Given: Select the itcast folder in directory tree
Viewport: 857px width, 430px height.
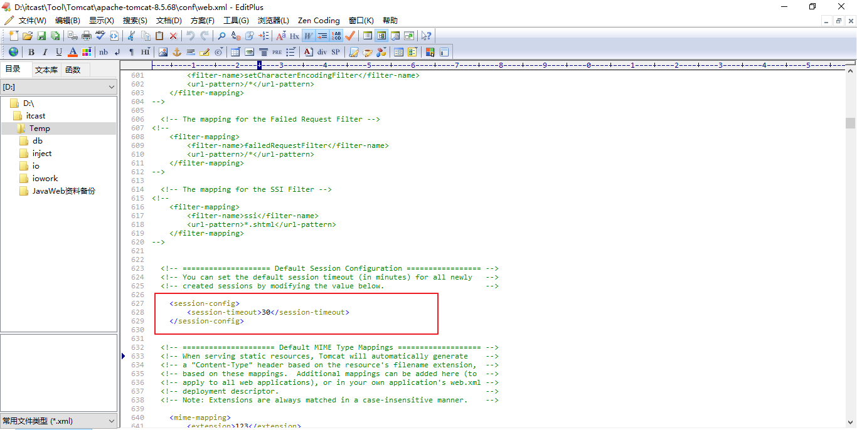Looking at the screenshot, I should coord(36,116).
